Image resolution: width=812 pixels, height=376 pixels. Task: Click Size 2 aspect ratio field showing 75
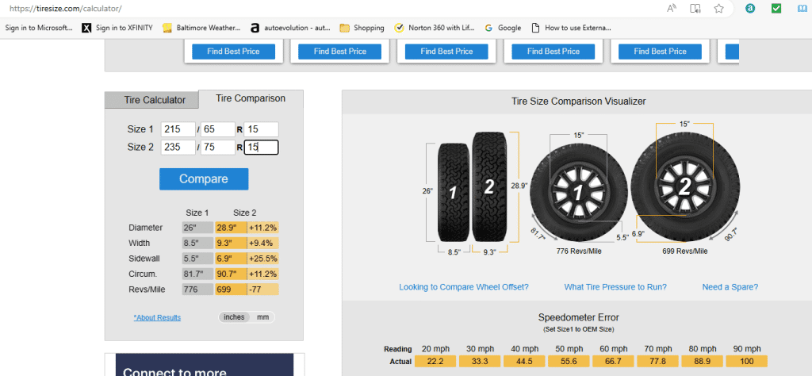coord(217,147)
